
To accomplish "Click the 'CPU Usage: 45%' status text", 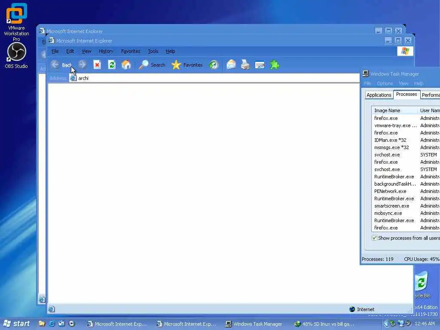I will [422, 259].
